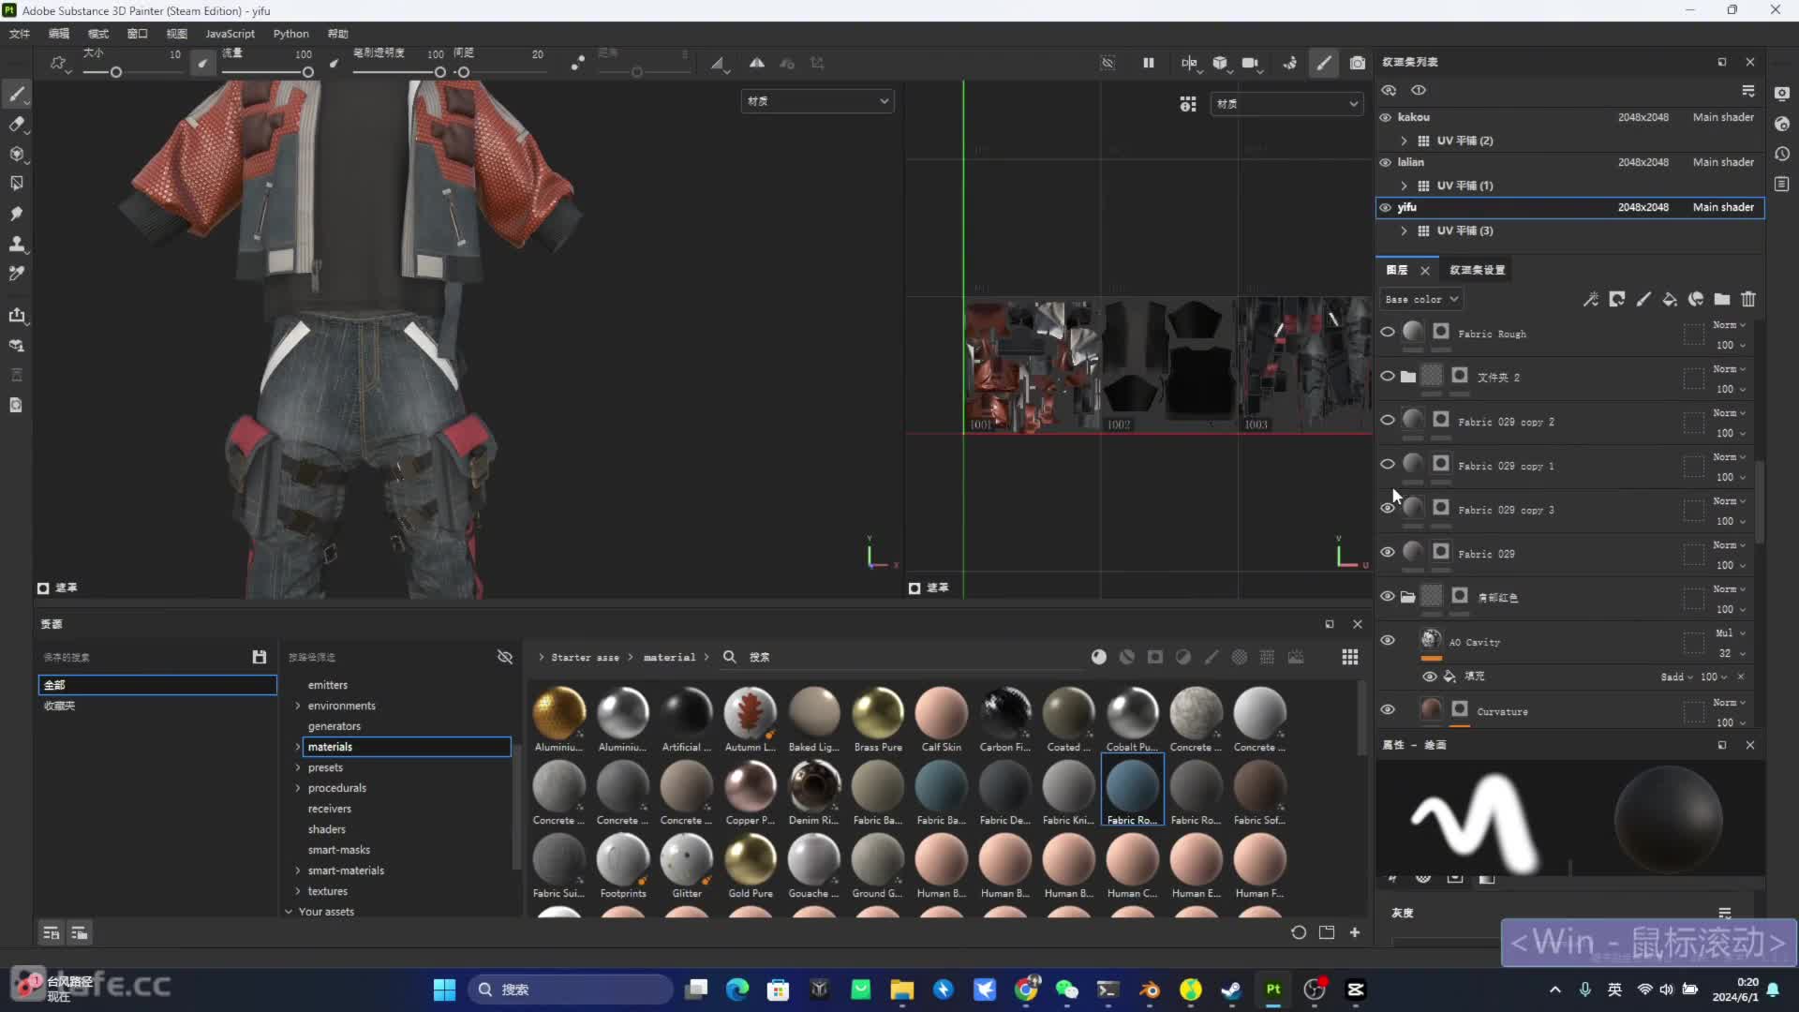Select 全部 in saved searches

click(x=157, y=685)
